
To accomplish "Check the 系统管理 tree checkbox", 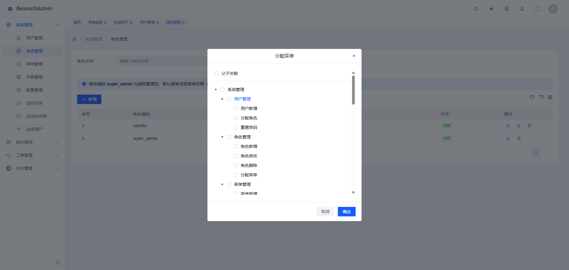I will [x=223, y=90].
